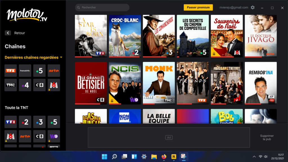Focus the Rechercher search field
This screenshot has height=162, width=288.
pyautogui.click(x=102, y=8)
